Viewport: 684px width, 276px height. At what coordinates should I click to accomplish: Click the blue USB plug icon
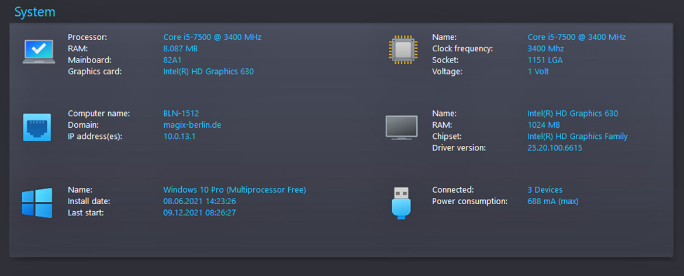(x=401, y=203)
